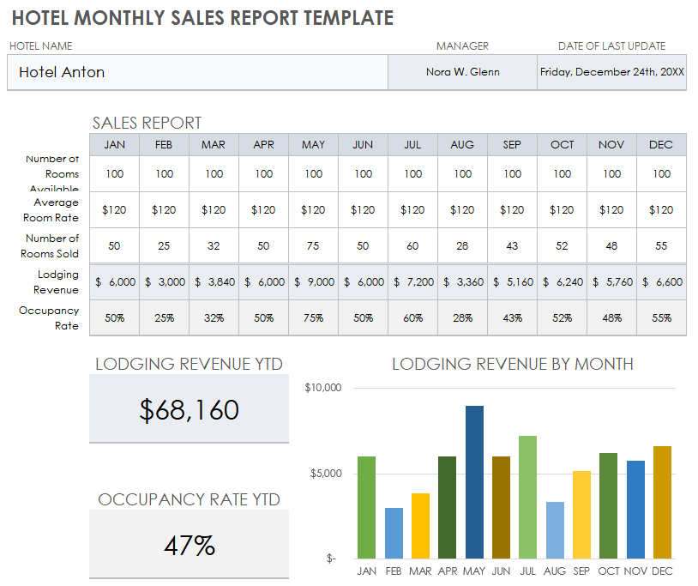
Task: Click the Average Room Rate row label
Action: tap(50, 210)
